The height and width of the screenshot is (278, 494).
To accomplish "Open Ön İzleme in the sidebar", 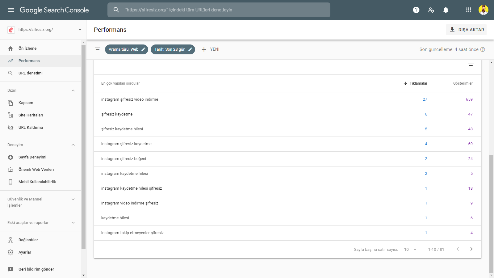I will click(40, 48).
